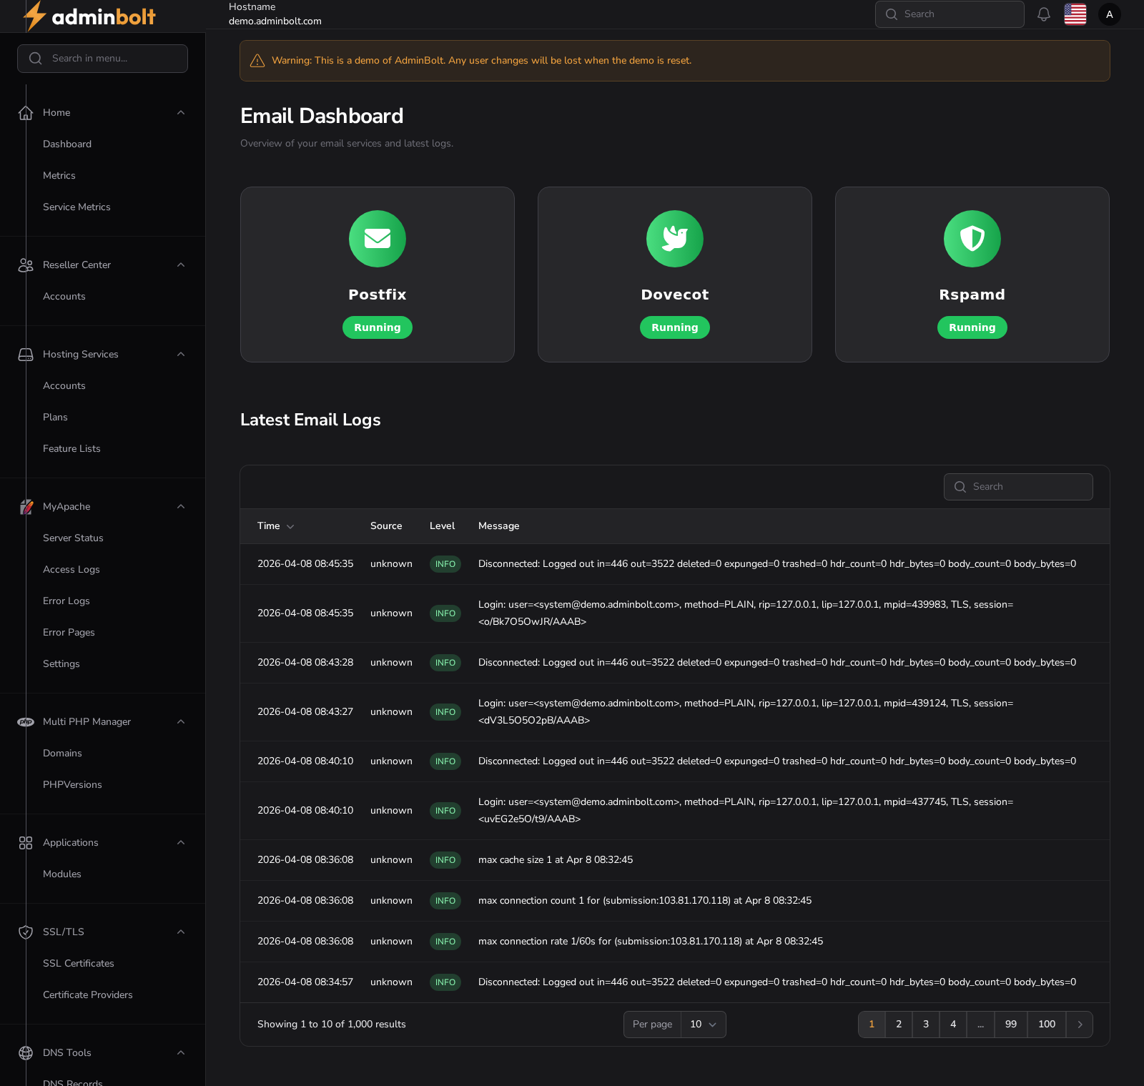Screen dimensions: 1144x1086
Task: Open Metrics menu item
Action: [59, 176]
